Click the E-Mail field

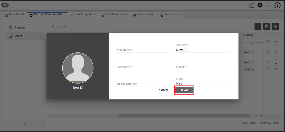202,67
